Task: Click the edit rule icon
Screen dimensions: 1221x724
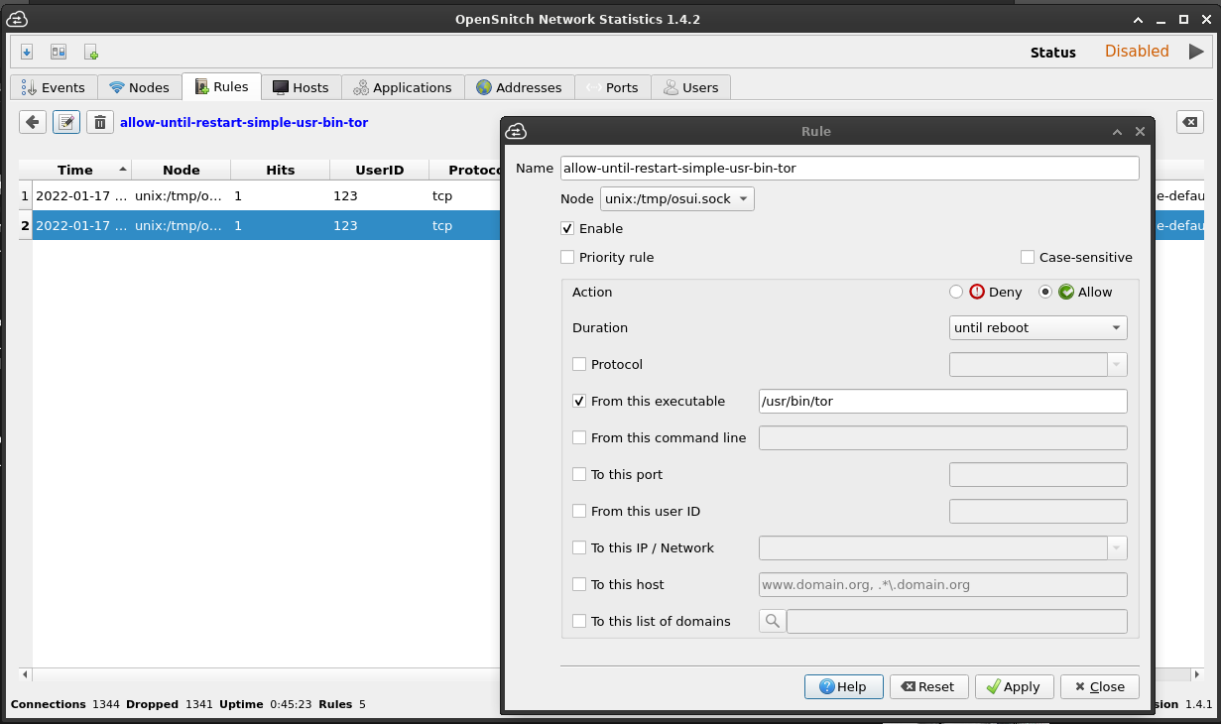Action: (66, 122)
